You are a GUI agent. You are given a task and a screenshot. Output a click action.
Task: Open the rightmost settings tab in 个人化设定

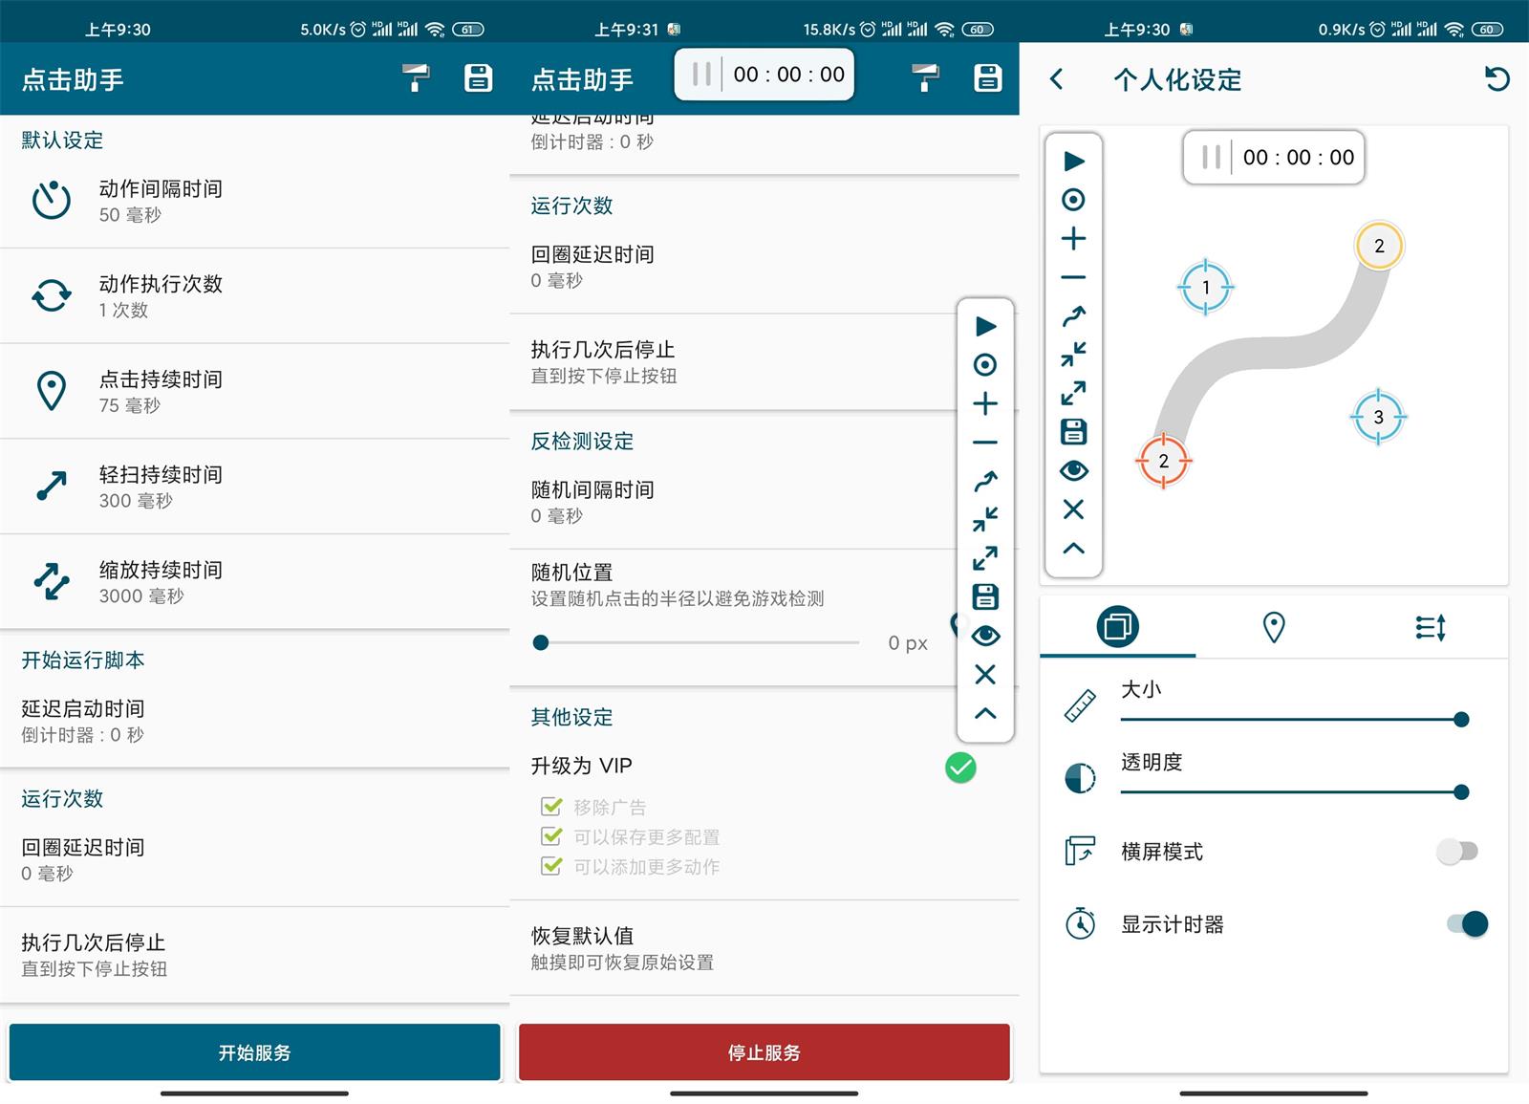(1430, 627)
